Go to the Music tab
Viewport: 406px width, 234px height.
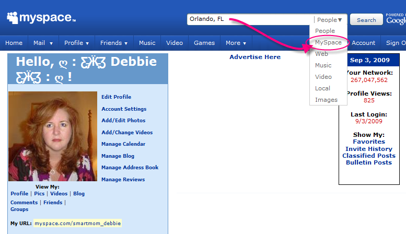147,43
